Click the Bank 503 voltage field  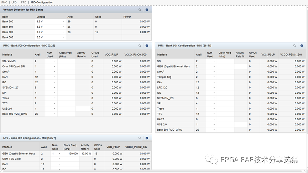click(50, 37)
